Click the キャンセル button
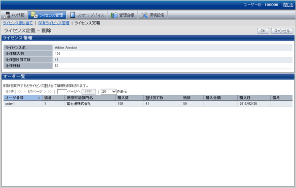 (282, 31)
